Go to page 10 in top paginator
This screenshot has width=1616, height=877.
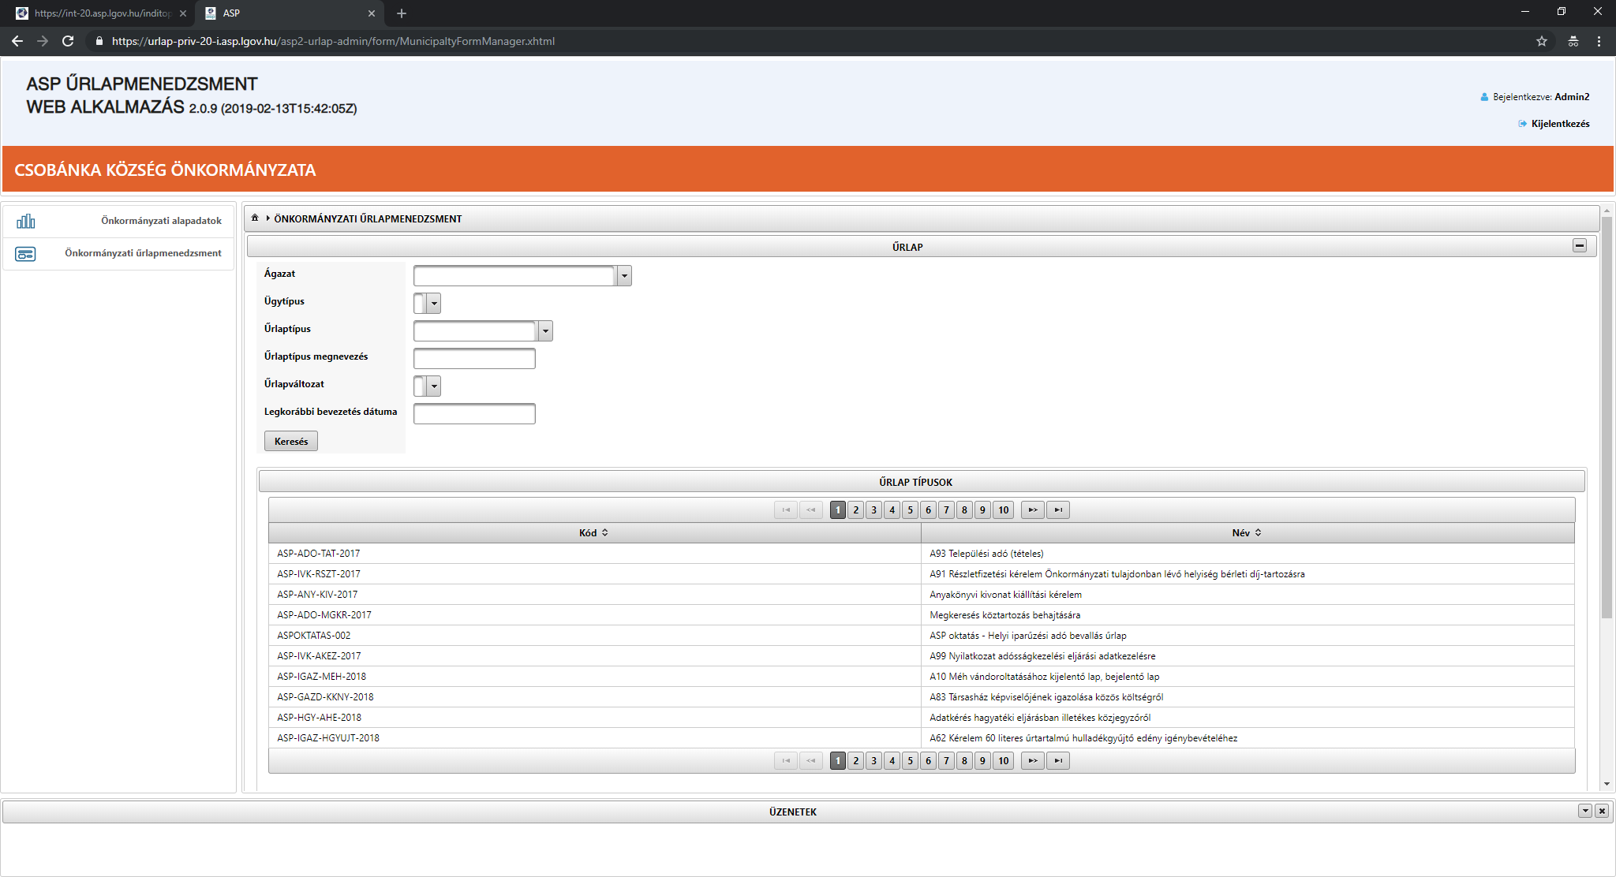tap(1003, 509)
